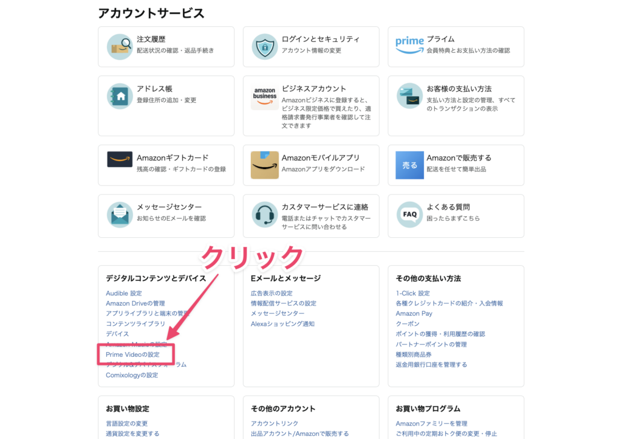Click the Amazonギフトカード gift card icon
The height and width of the screenshot is (439, 622).
pos(120,159)
